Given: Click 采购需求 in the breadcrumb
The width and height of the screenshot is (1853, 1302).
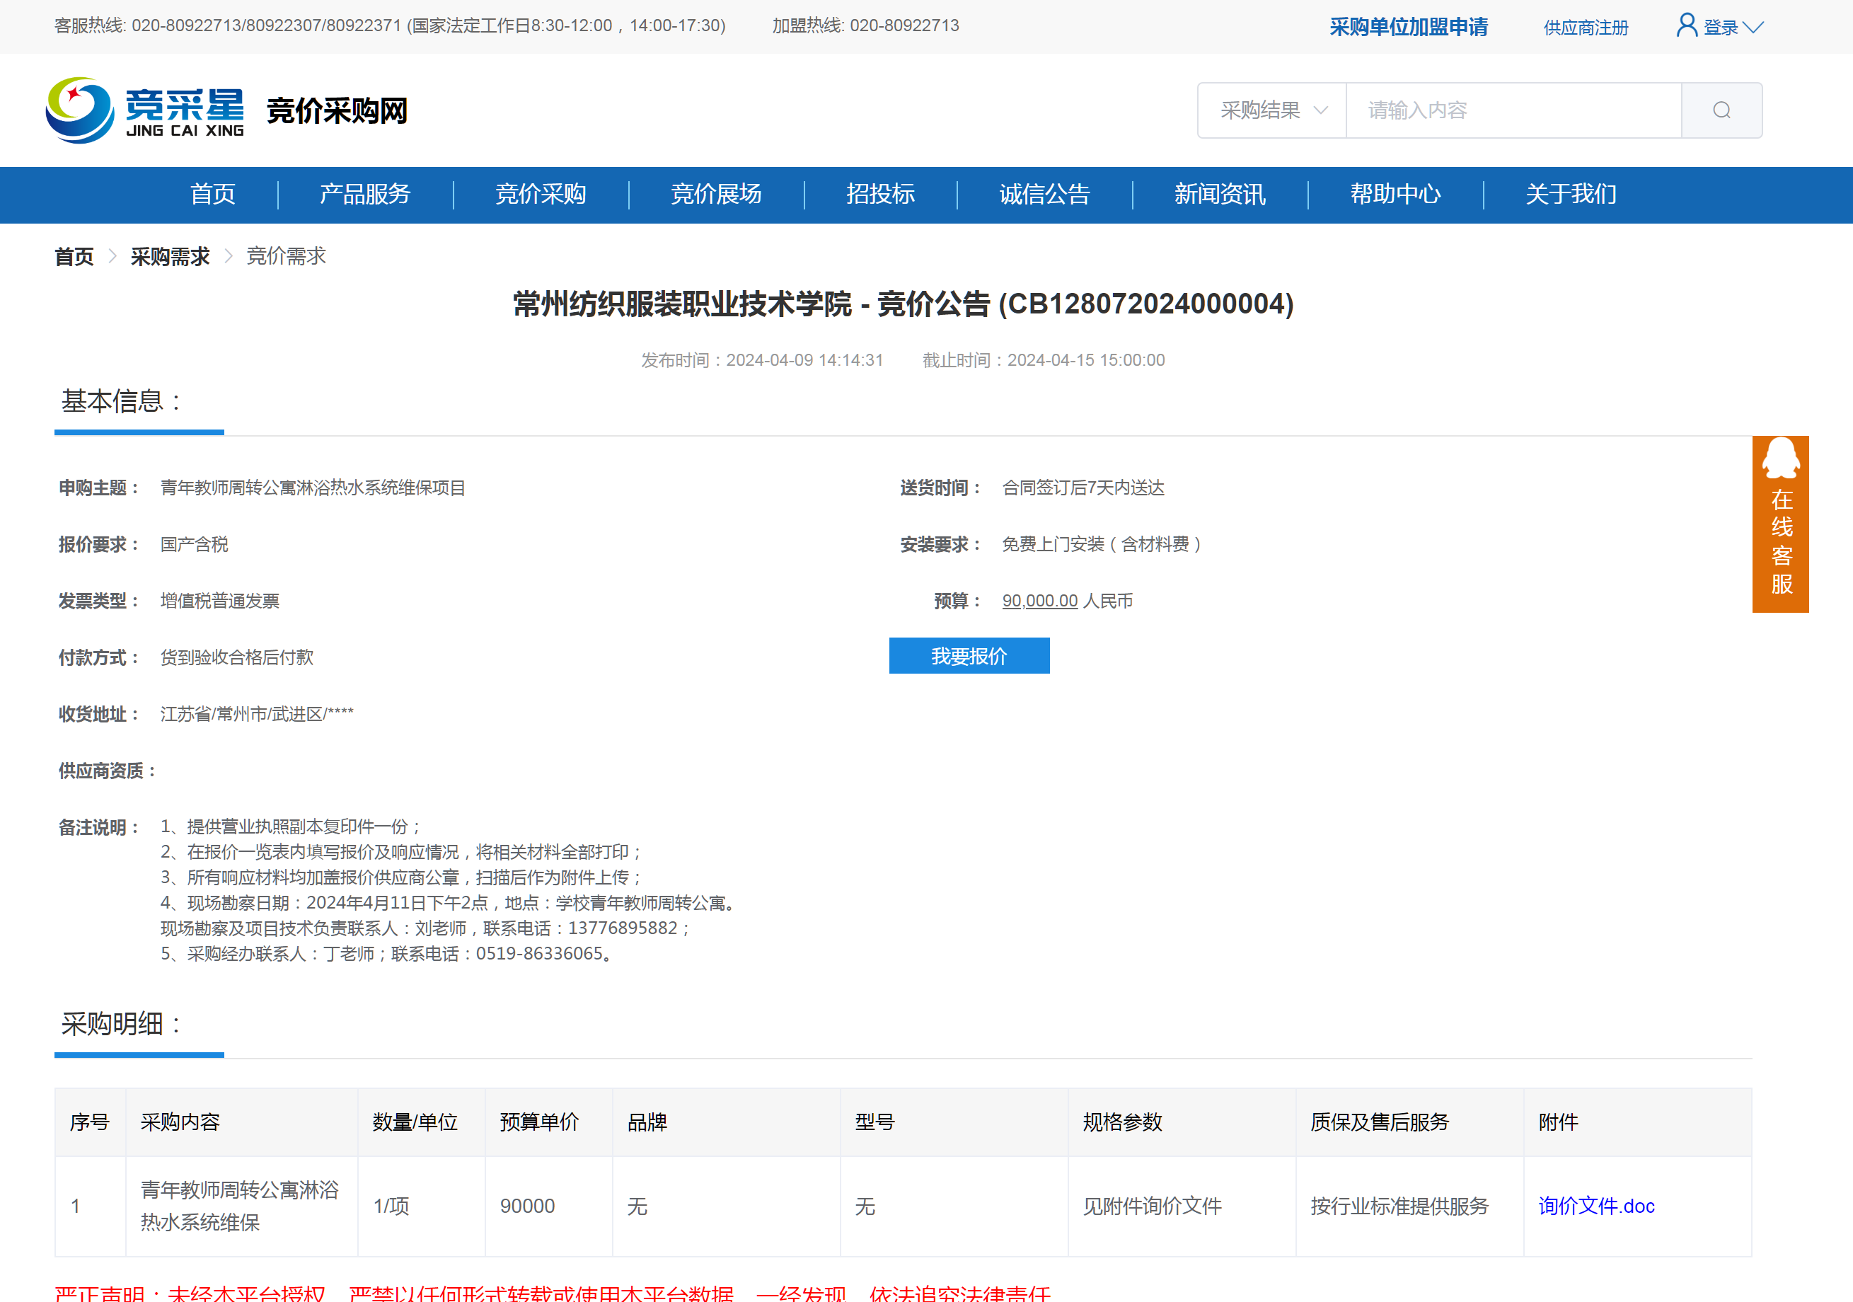Looking at the screenshot, I should click(170, 257).
